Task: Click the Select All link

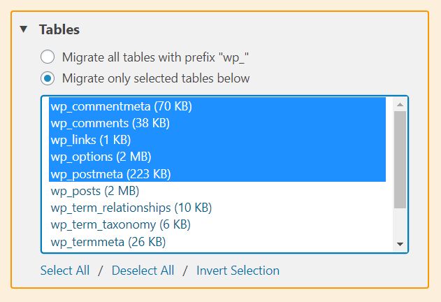Action: coord(65,271)
